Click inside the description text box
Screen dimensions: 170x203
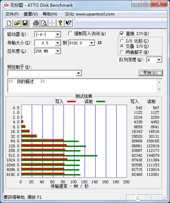[82, 86]
